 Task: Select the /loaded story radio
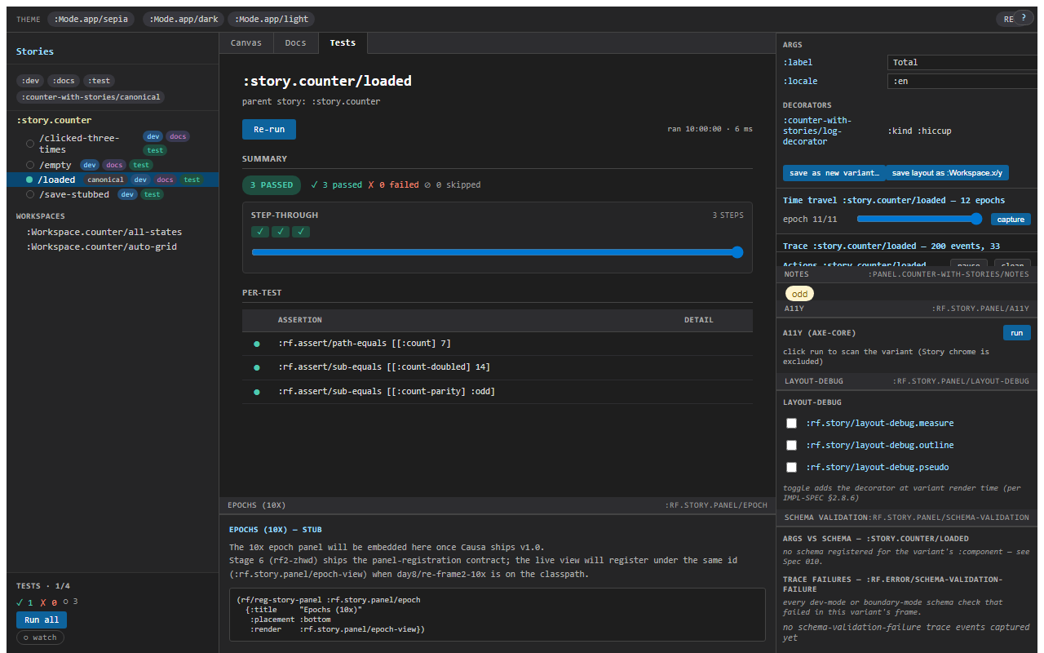click(x=30, y=180)
